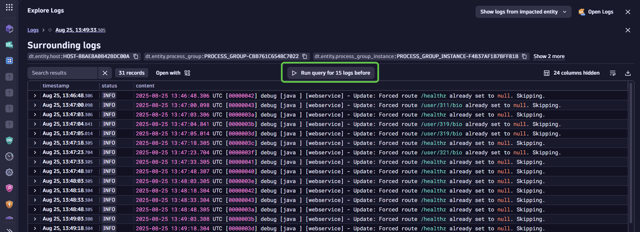
Task: Expand the 13:47:00.098 log row
Action: (35, 105)
